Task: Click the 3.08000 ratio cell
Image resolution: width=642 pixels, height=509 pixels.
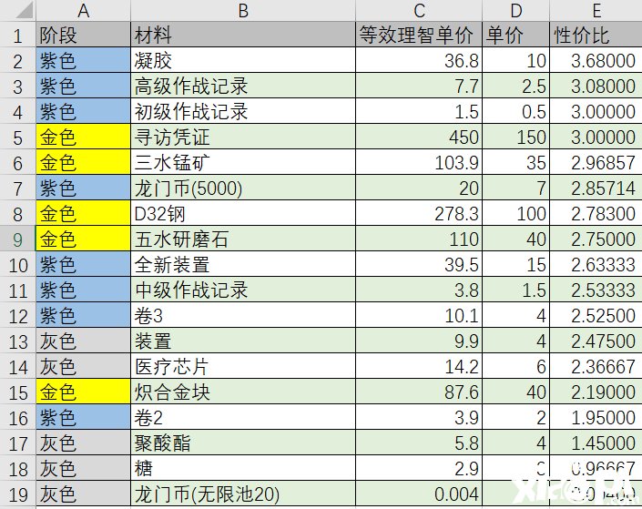Action: point(596,86)
